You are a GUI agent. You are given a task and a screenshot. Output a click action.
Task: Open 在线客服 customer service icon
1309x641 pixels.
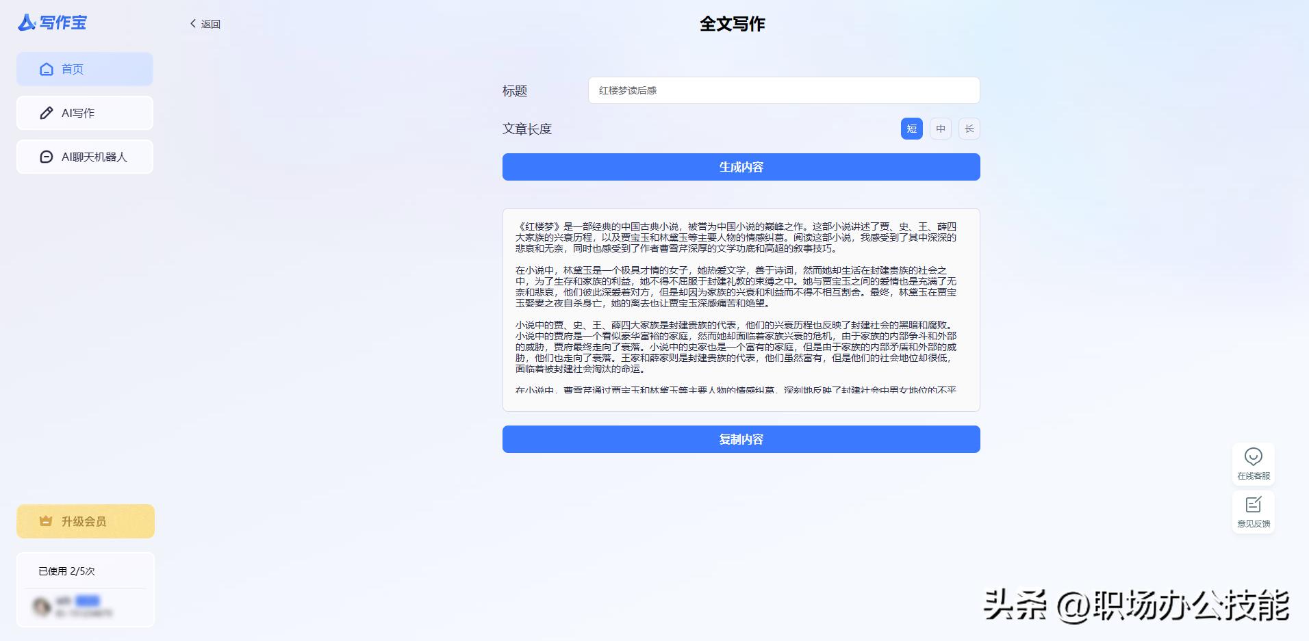pyautogui.click(x=1254, y=457)
